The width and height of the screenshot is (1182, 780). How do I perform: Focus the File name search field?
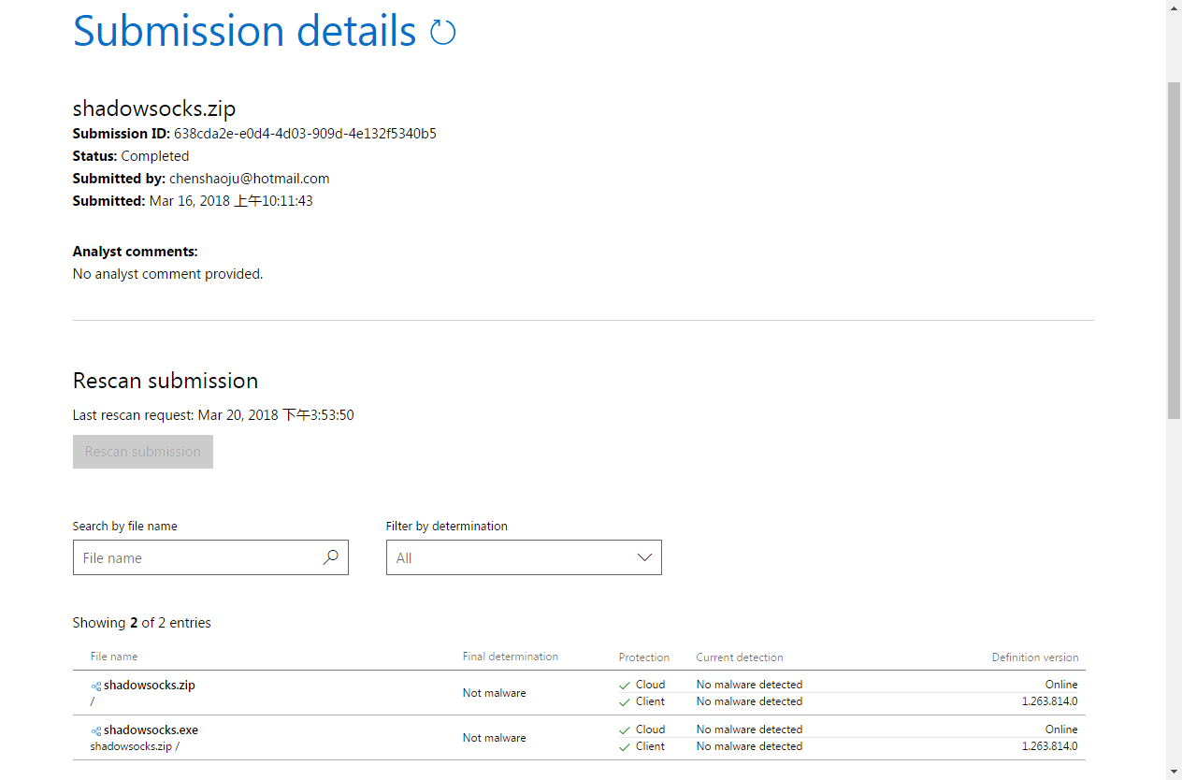pos(210,557)
